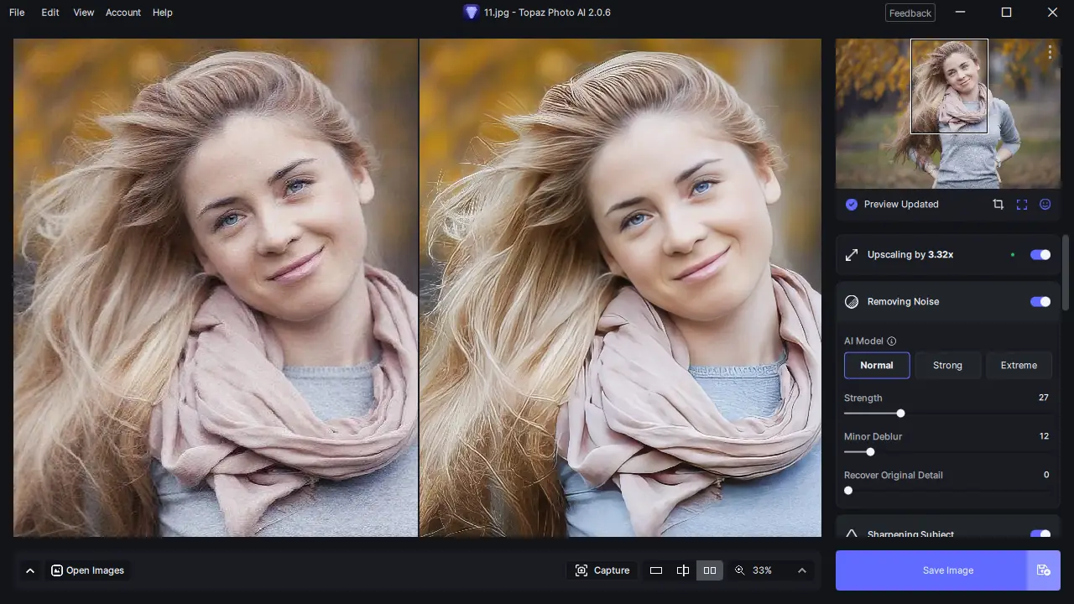
Task: Expand the chevron next to Open Images
Action: click(30, 570)
